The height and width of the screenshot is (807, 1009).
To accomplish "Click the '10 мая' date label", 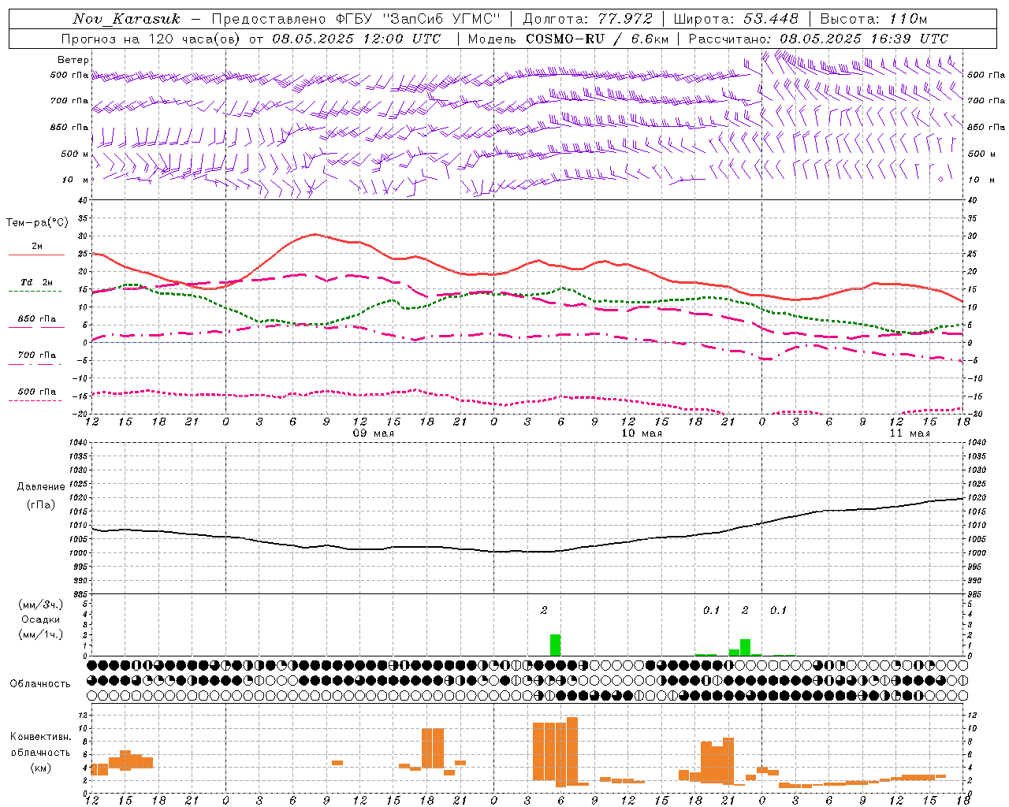I will 642,433.
